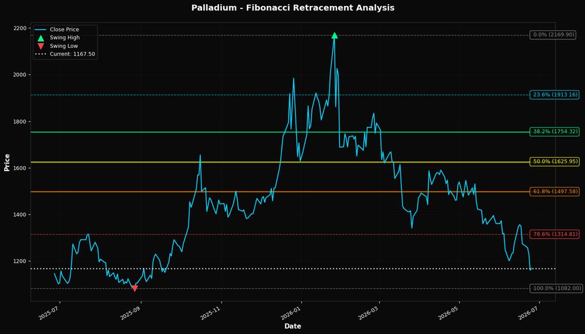The height and width of the screenshot is (334, 585).
Task: Click the Swing High legend entry
Action: (x=57, y=37)
